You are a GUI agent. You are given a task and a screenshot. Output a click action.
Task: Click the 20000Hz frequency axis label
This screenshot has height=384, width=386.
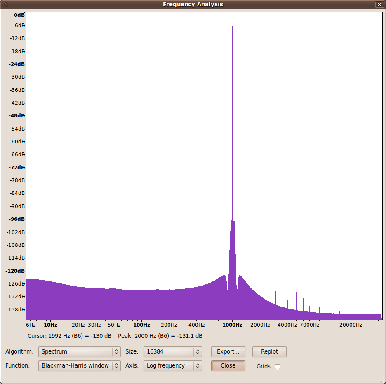pyautogui.click(x=351, y=325)
